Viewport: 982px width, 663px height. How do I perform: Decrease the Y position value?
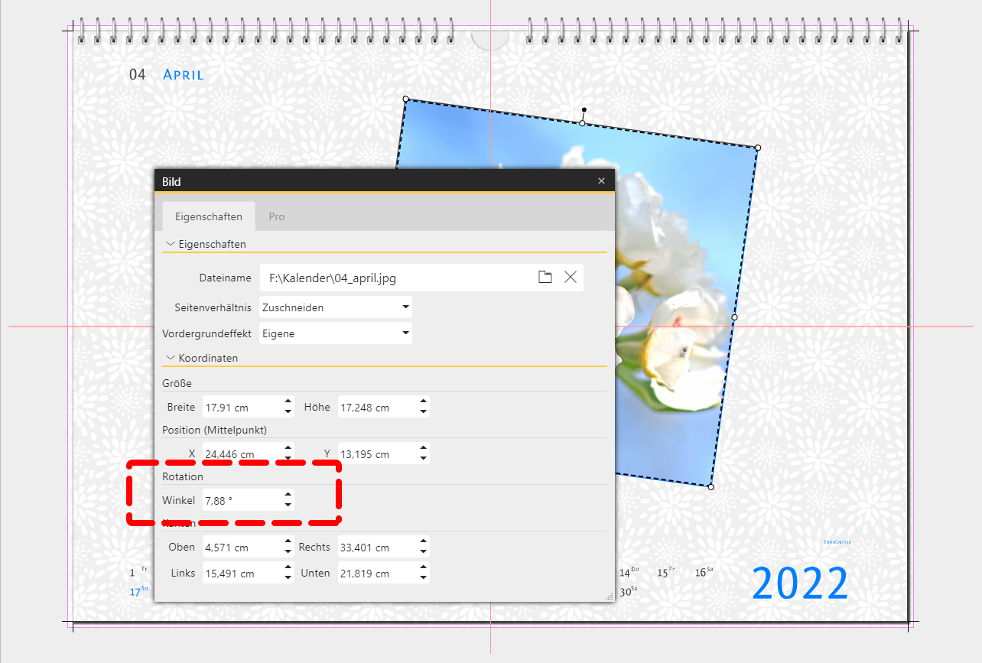pos(424,459)
